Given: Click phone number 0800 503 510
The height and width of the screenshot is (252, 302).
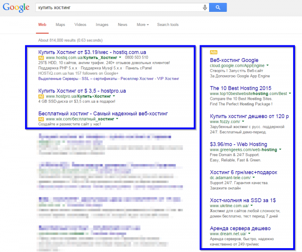Looking at the screenshot, I should (136, 58).
